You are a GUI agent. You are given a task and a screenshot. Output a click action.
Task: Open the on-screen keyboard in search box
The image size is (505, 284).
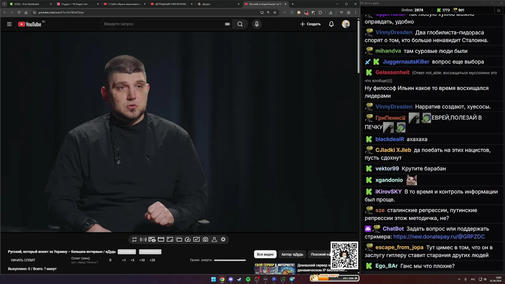227,24
